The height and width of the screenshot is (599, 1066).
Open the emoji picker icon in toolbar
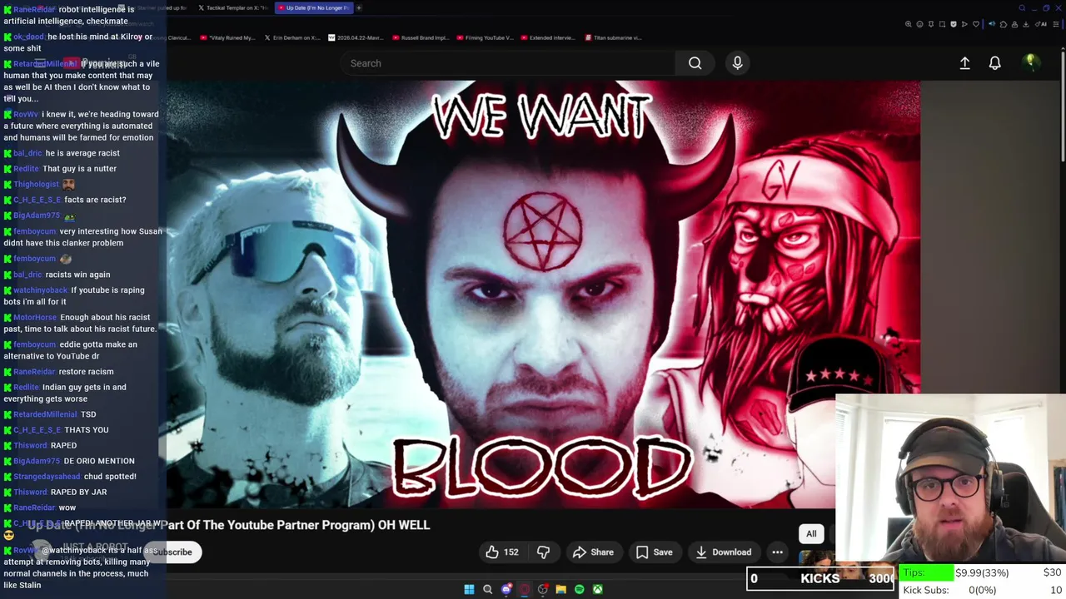(x=919, y=24)
